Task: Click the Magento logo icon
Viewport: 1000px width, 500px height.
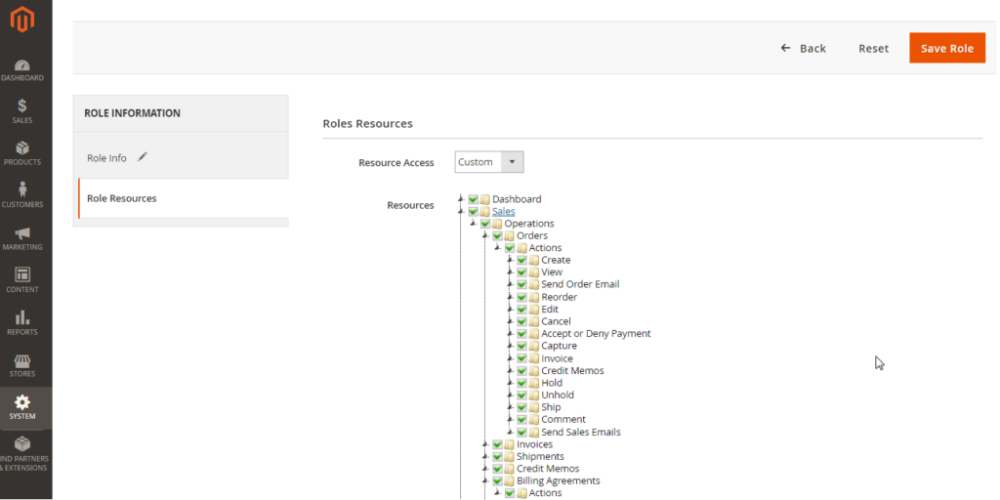Action: (22, 21)
